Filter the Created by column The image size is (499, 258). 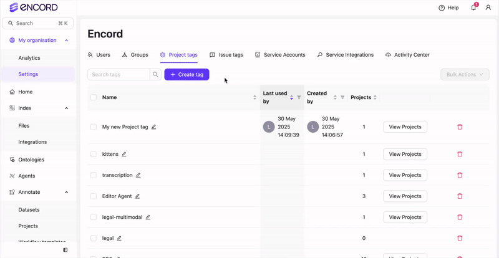click(342, 97)
